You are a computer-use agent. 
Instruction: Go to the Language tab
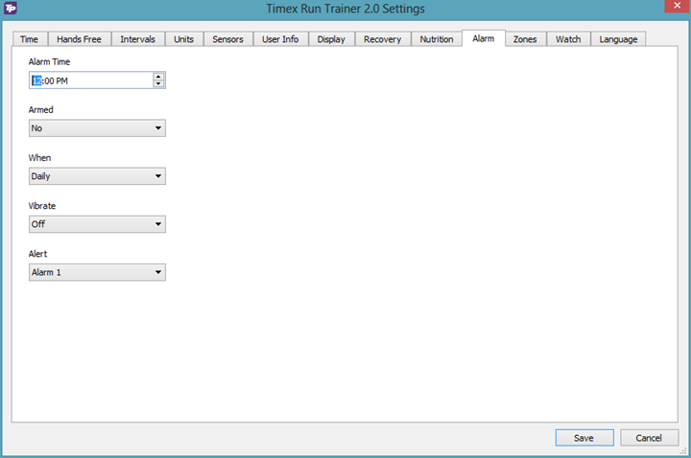(618, 39)
